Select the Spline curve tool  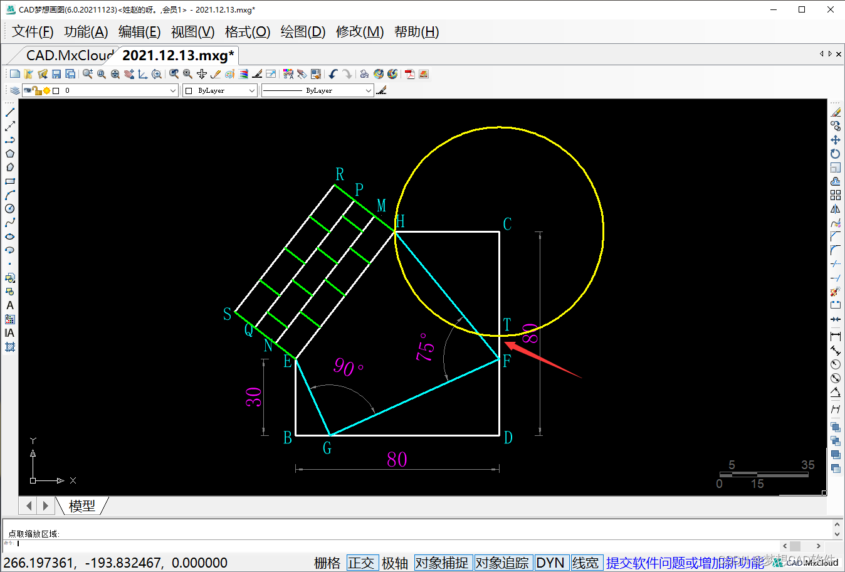pyautogui.click(x=10, y=223)
